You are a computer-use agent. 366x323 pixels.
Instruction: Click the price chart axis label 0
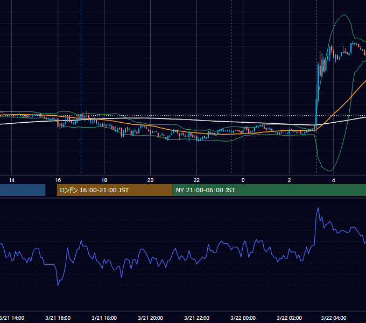point(243,180)
